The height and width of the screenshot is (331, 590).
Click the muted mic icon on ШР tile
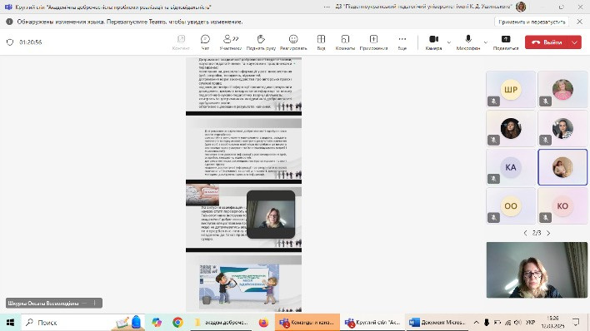coord(493,101)
